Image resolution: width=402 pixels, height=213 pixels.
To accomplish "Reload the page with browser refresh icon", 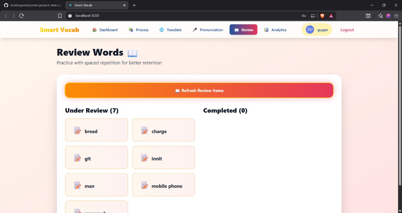I will [21, 16].
